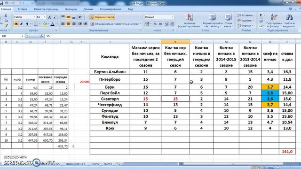
Task: Click the horizontal scrollbar at the bottom
Action: (233, 164)
